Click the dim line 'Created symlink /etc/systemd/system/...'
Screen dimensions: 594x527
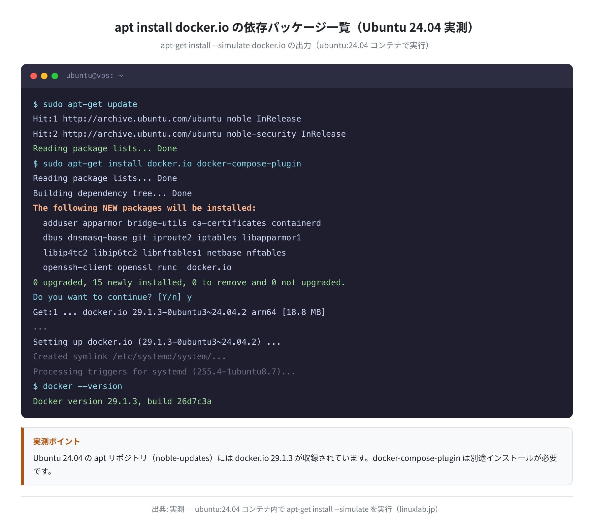[x=130, y=357]
